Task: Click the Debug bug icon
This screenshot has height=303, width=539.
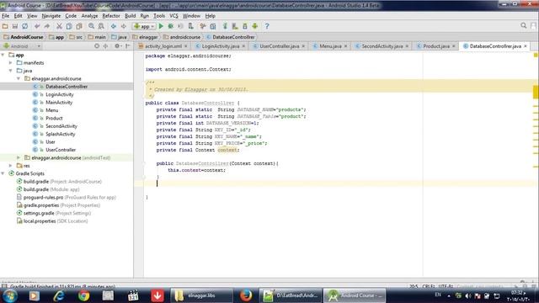Action: point(170,26)
